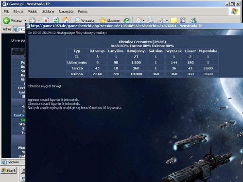Open the Ulubione star favorites icon
The width and height of the screenshot is (243, 182).
(x=102, y=20)
